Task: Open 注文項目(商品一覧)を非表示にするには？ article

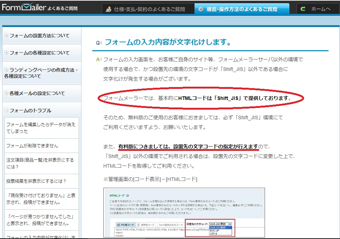Action: tap(40, 163)
